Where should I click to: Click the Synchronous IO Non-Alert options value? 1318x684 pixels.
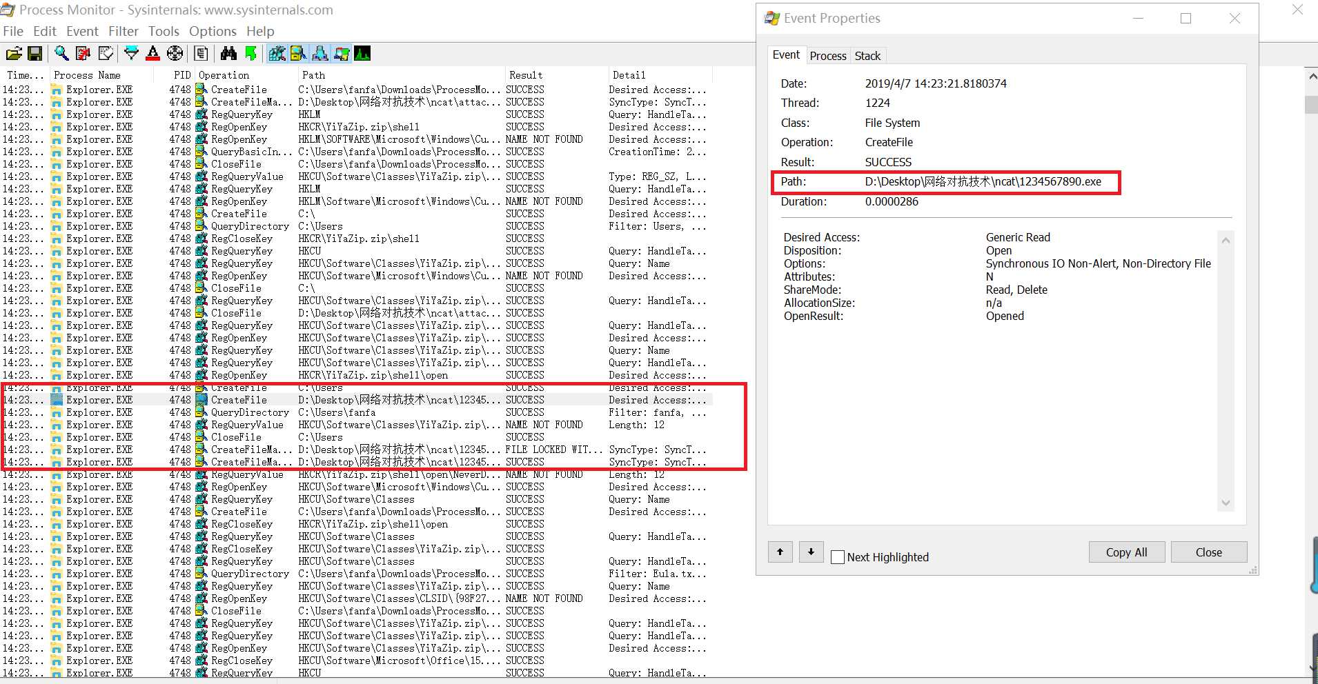(1098, 263)
